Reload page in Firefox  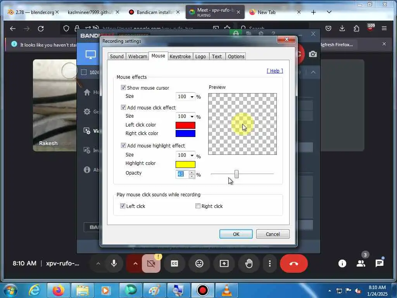tap(41, 28)
